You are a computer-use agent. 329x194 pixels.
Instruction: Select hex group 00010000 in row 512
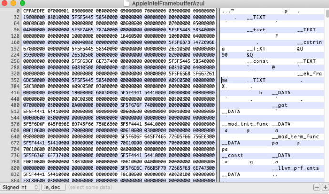(179, 112)
